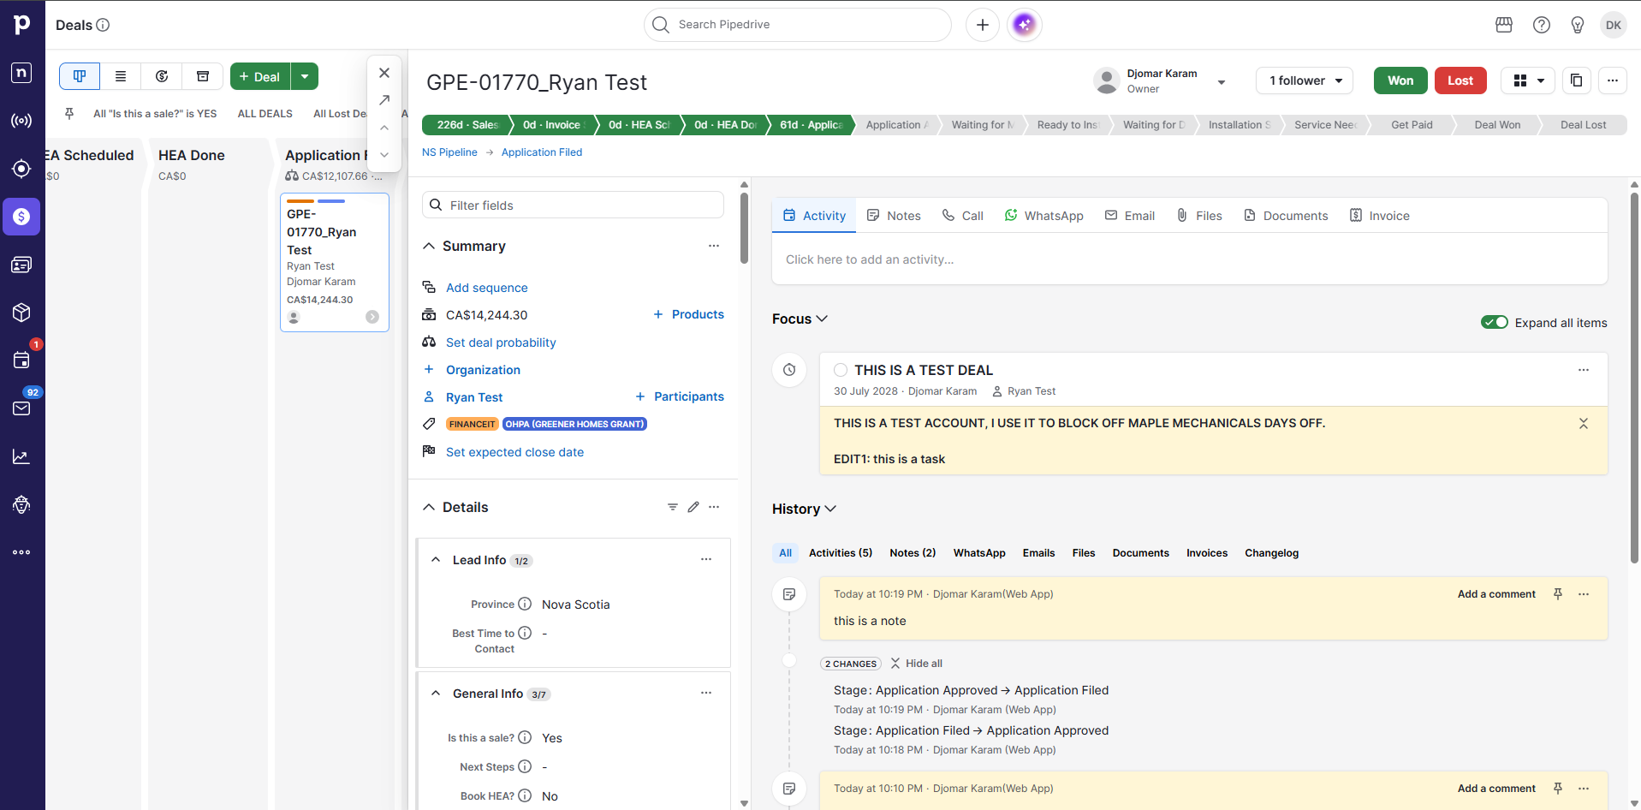This screenshot has height=810, width=1641.
Task: Mark the deal as Lost
Action: coord(1460,80)
